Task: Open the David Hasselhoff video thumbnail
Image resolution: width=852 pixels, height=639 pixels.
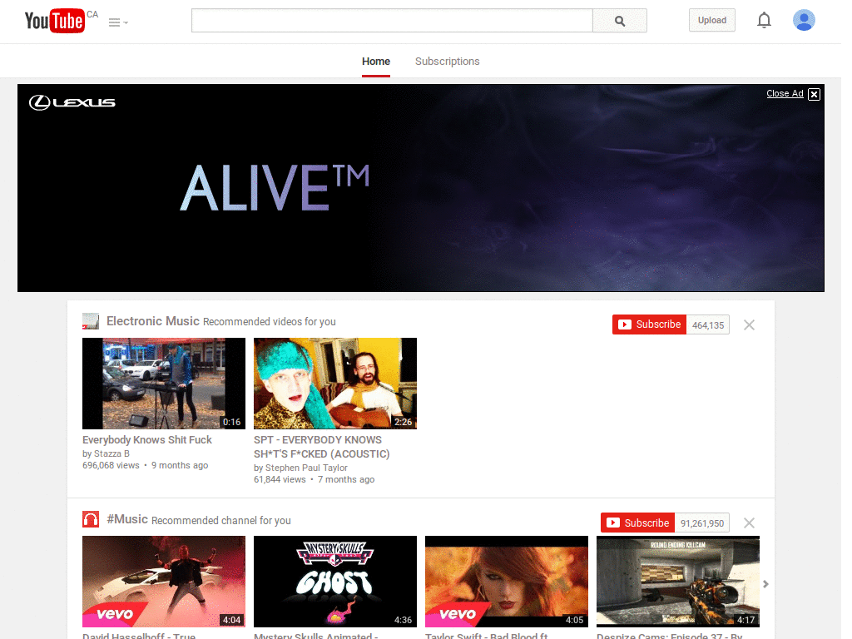Action: [x=164, y=582]
